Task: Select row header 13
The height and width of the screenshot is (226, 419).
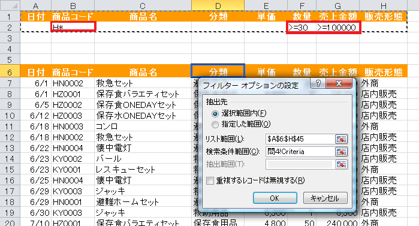Action: click(10, 147)
